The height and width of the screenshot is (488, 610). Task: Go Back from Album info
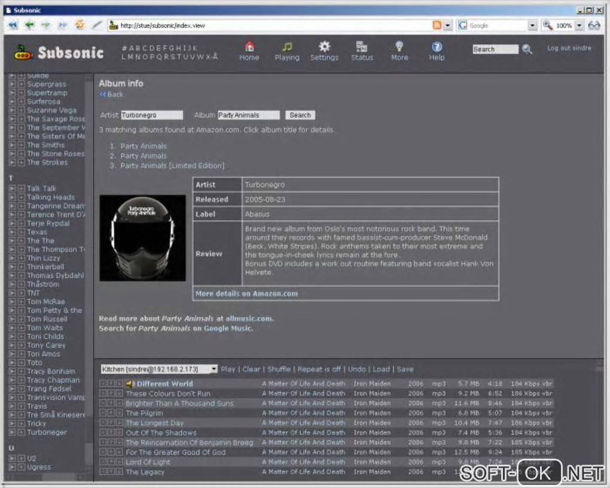(x=111, y=94)
